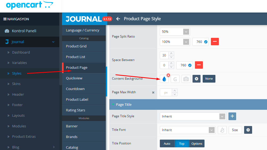
Task: Decrease Page Max Width value
Action: [x=175, y=94]
